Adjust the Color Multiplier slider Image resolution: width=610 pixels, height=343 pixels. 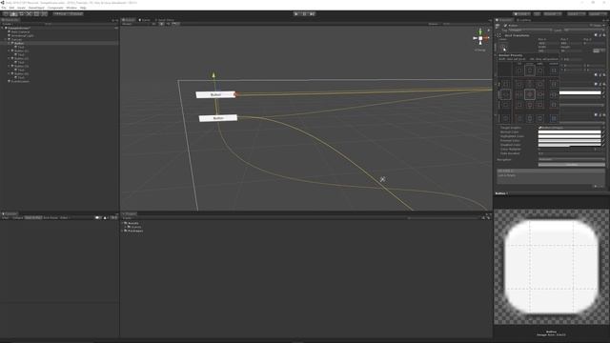pos(566,150)
